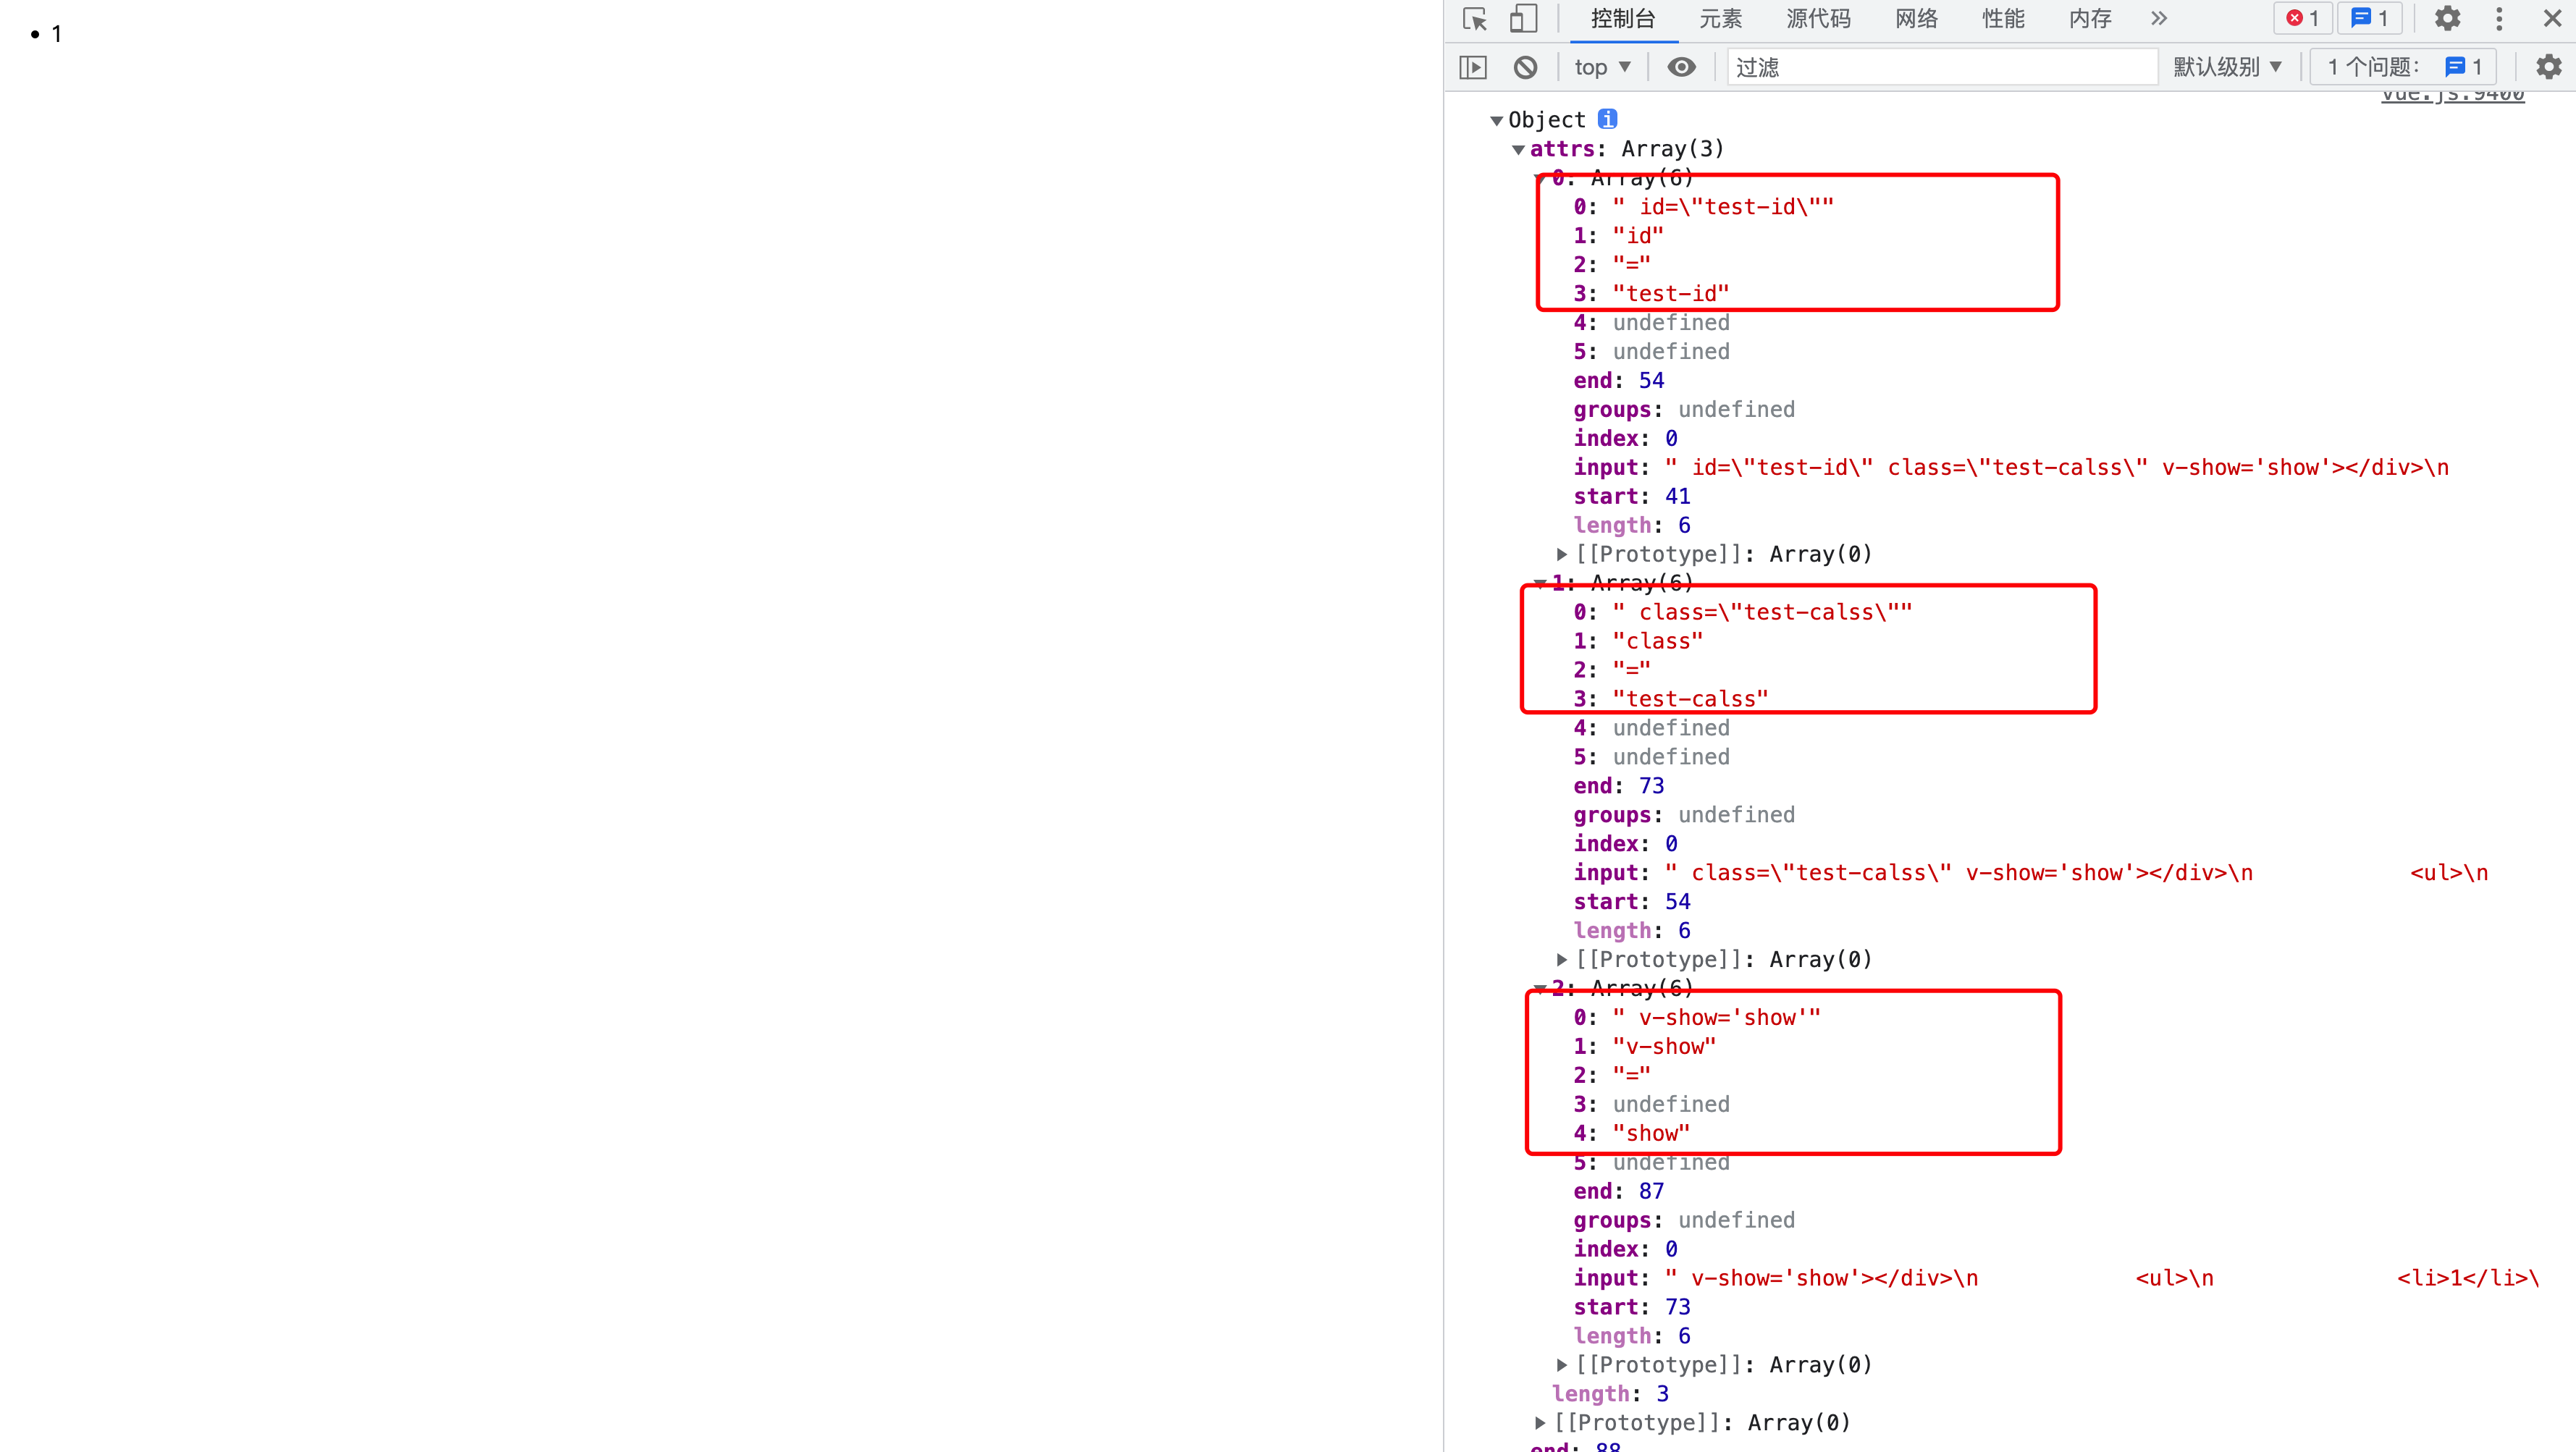Click the blue Object info icon

(x=1607, y=119)
